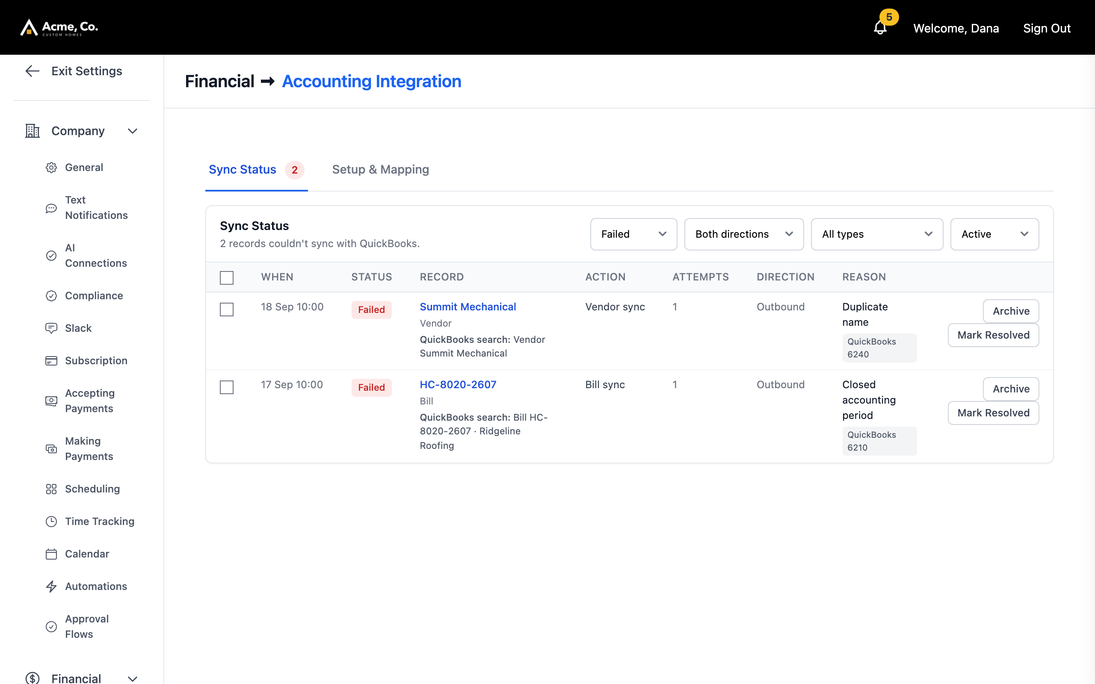The image size is (1095, 684).
Task: Tick the select-all checkbox in table header
Action: tap(227, 277)
